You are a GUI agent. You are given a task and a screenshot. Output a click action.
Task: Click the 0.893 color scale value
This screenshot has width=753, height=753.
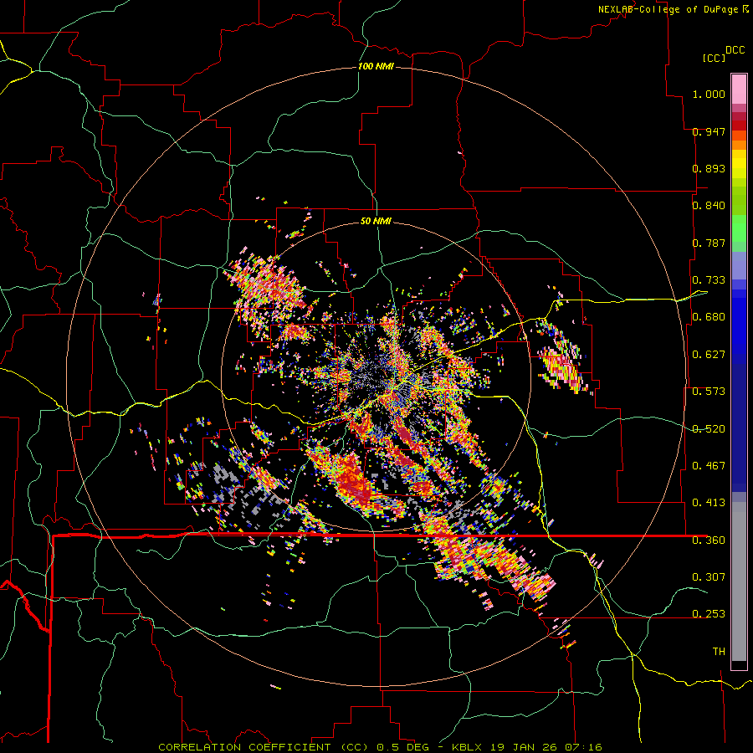[709, 168]
